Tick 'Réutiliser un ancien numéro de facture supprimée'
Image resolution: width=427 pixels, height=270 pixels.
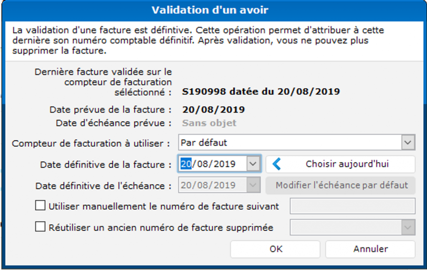[x=40, y=227]
